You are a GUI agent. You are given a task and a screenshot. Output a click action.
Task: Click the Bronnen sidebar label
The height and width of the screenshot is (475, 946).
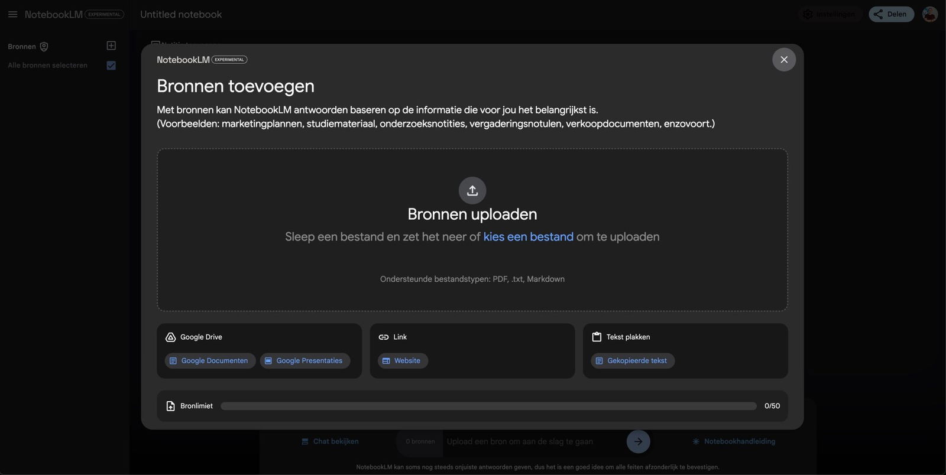pos(22,47)
